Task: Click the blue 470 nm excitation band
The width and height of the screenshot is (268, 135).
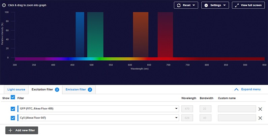Action: tap(80, 34)
